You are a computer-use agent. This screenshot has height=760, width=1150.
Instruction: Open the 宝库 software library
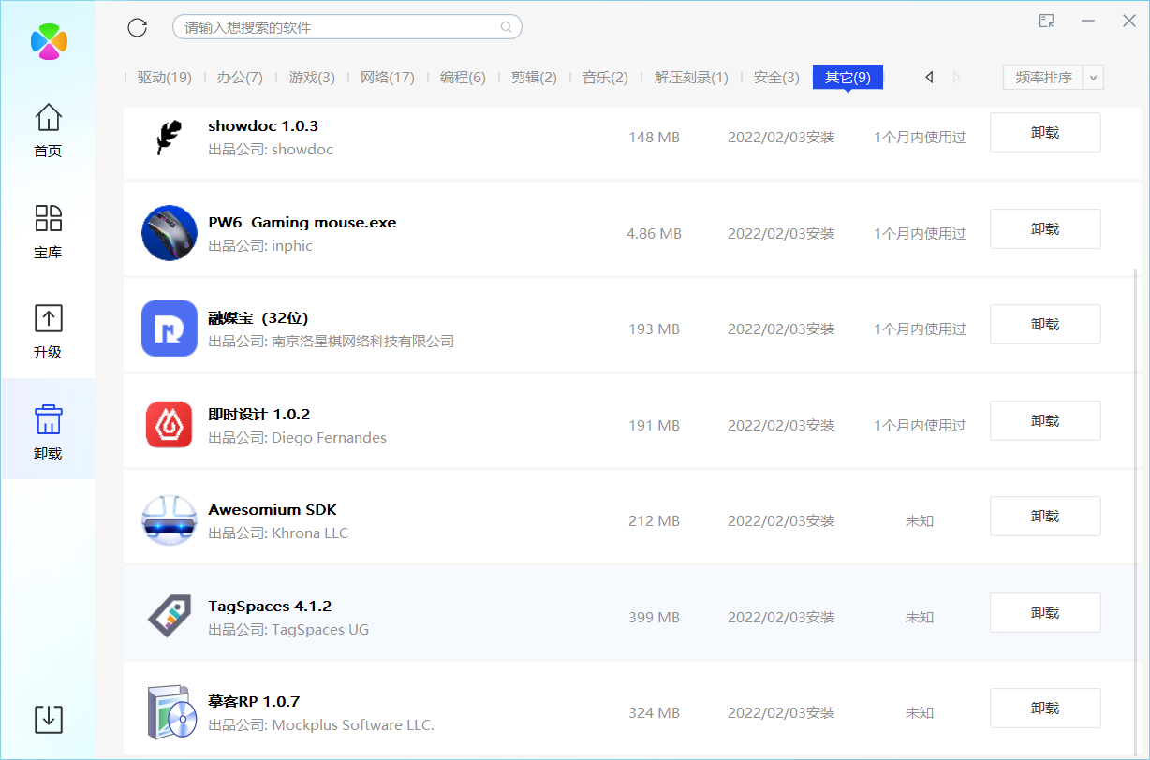pos(48,231)
